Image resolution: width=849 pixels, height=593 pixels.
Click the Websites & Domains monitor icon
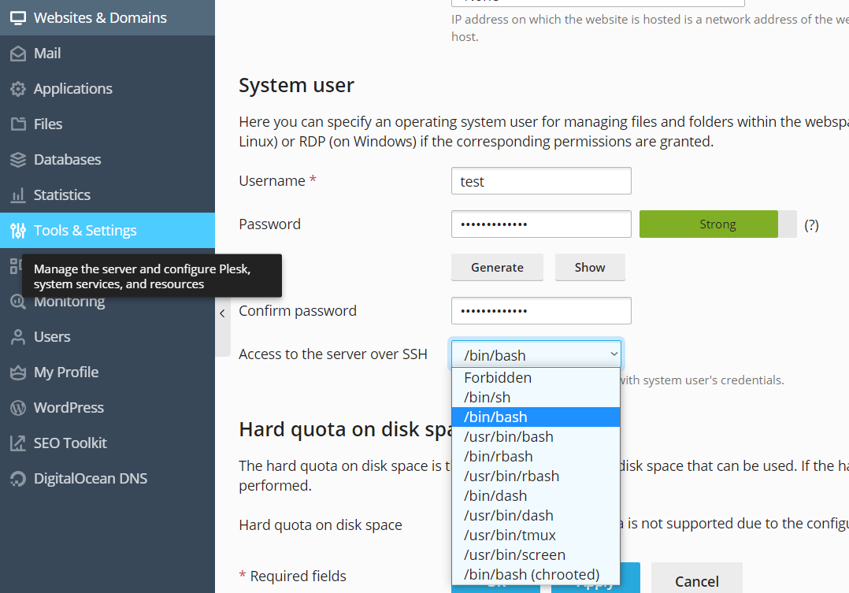click(17, 17)
